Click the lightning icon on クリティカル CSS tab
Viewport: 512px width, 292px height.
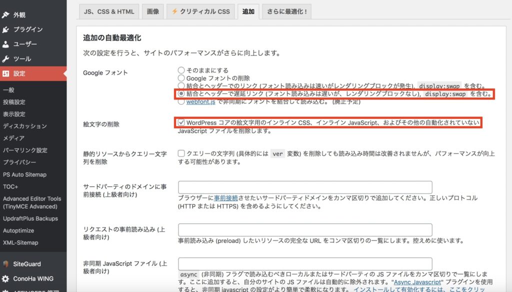174,11
